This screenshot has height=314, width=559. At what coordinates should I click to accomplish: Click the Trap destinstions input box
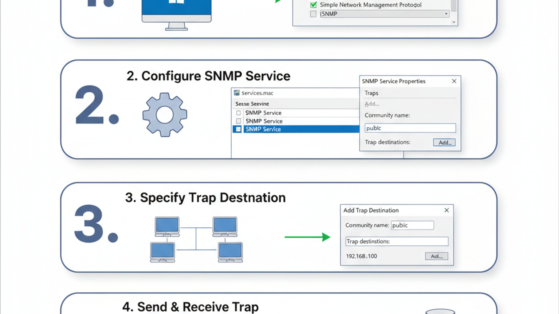(x=397, y=241)
